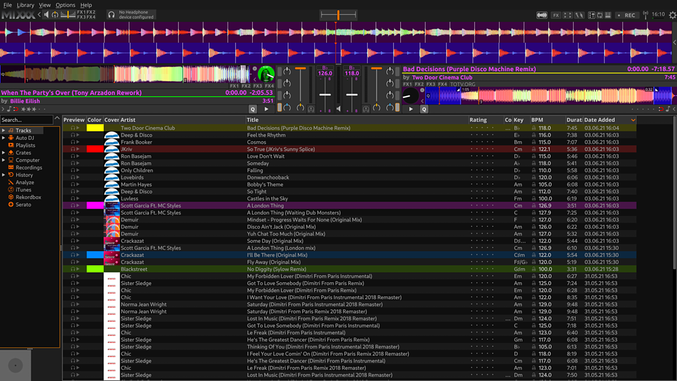This screenshot has height=381, width=677.
Task: Enable quantize on the left deck
Action: pyautogui.click(x=253, y=109)
